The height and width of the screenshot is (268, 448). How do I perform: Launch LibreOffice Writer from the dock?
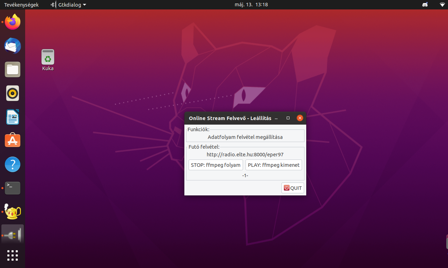[13, 117]
